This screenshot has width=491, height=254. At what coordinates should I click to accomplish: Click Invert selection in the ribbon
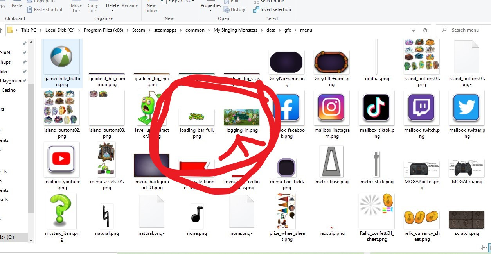pyautogui.click(x=275, y=9)
